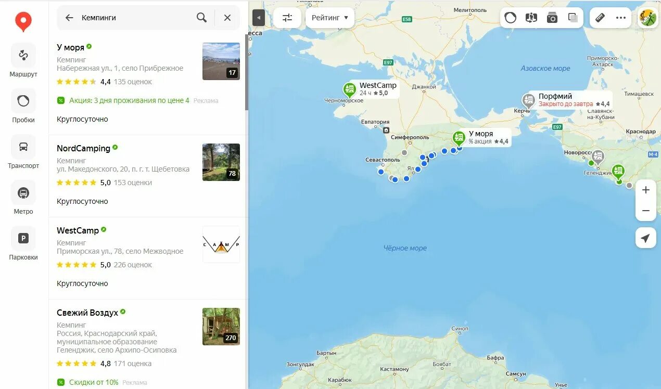The width and height of the screenshot is (661, 389).
Task: Open WestCamp logo thumbnail
Action: click(221, 244)
